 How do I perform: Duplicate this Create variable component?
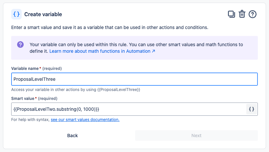point(232,14)
